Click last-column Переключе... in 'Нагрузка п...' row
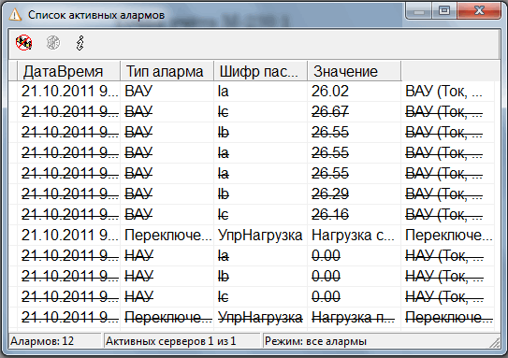 pos(448,318)
